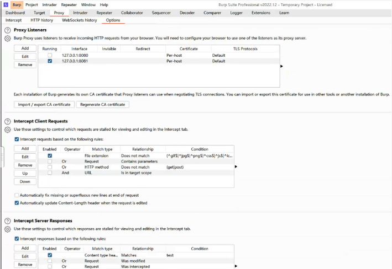Viewport: 392px width, 269px height.
Task: Remove the selected proxy listener
Action: [25, 65]
